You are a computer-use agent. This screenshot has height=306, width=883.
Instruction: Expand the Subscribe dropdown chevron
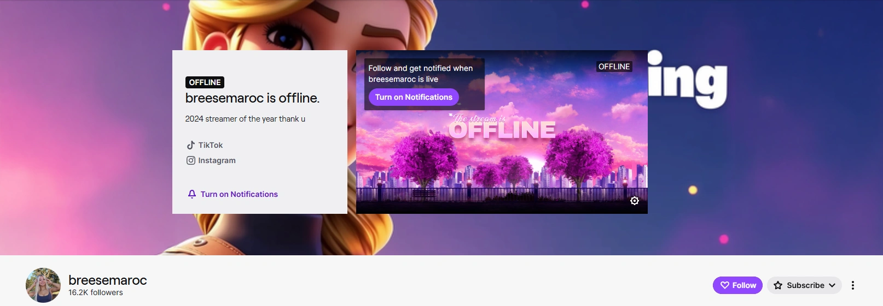click(832, 285)
